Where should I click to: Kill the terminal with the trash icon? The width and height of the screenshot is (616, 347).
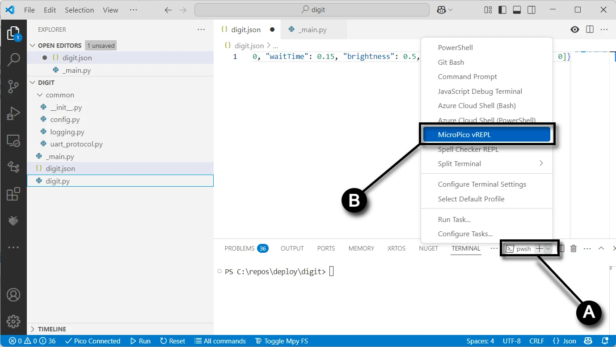574,248
